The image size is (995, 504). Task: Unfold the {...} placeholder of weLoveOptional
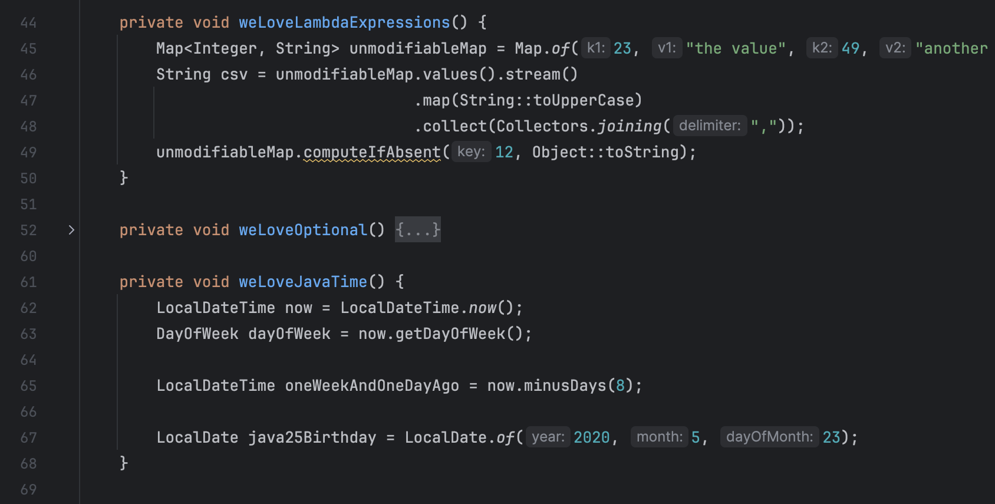418,229
